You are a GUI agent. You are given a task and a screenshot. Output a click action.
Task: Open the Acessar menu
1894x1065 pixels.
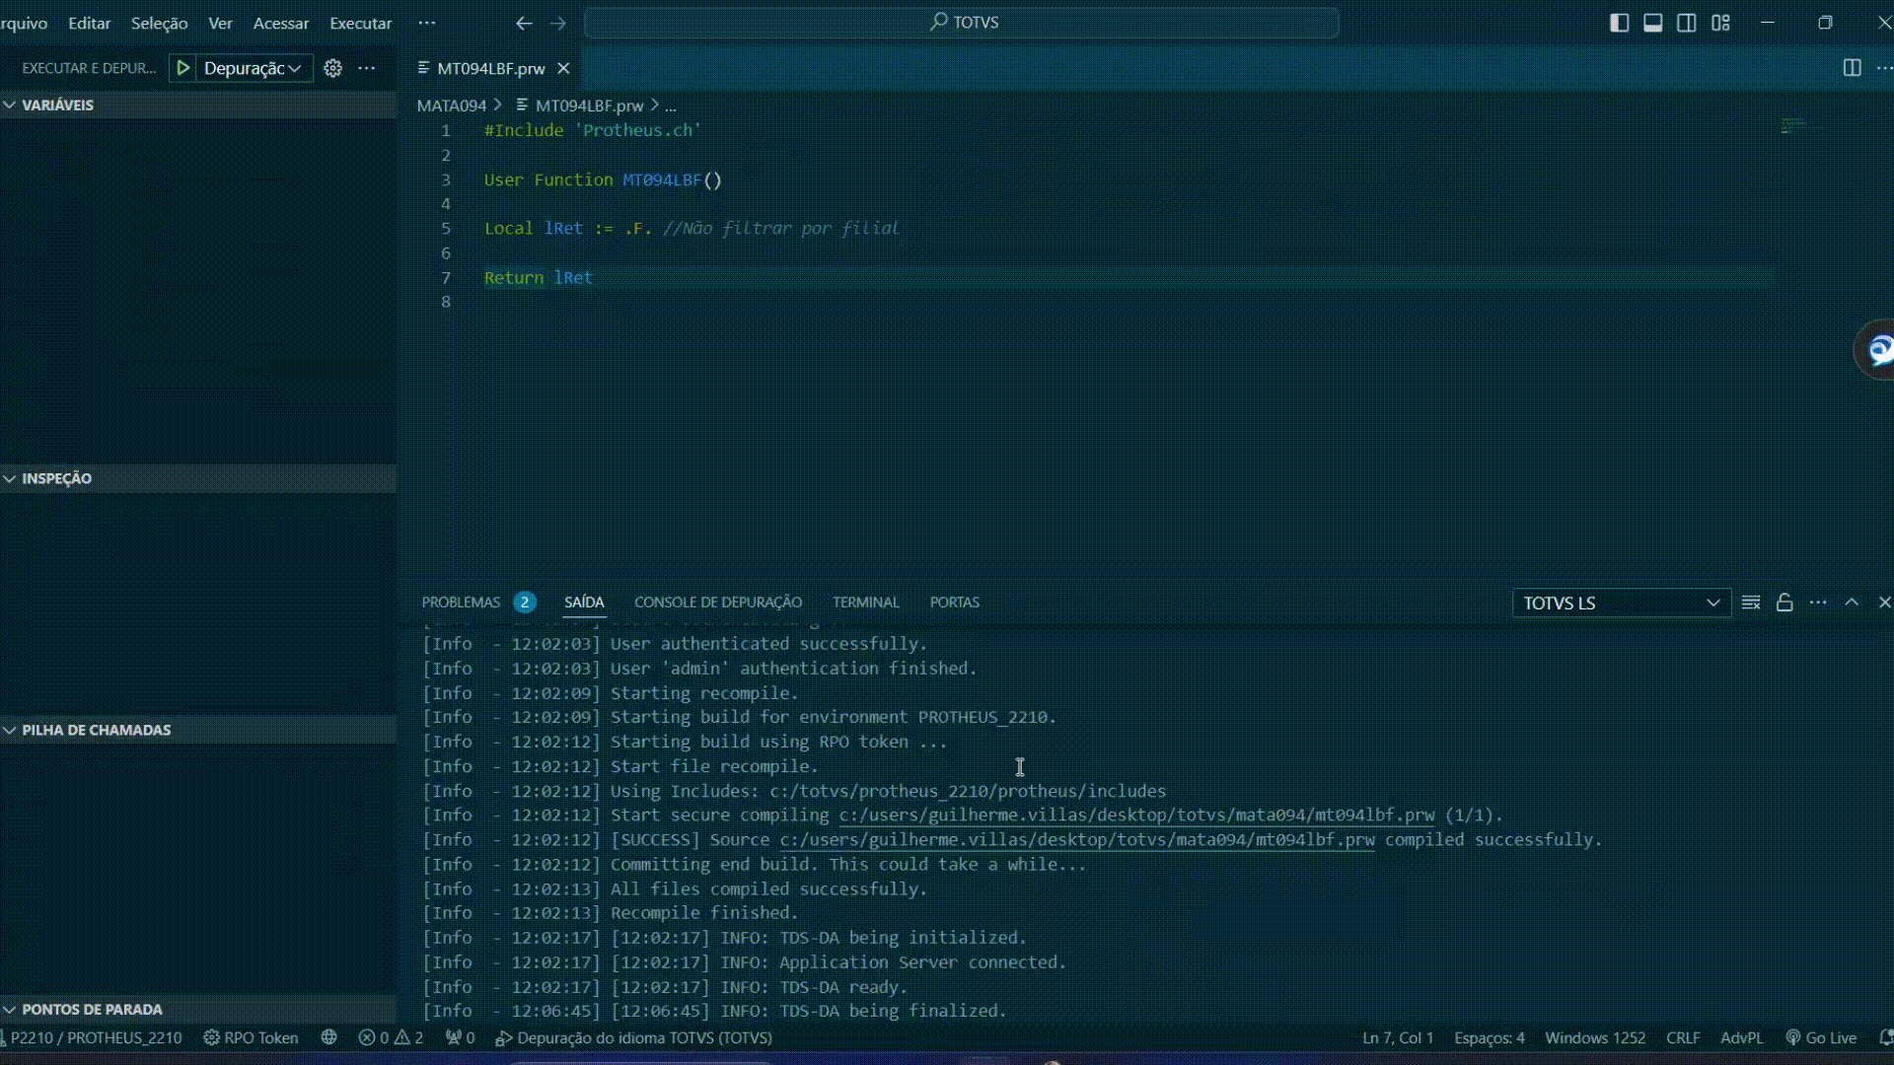point(281,23)
